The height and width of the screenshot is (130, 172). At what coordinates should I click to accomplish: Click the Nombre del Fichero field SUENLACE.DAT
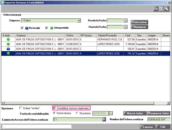point(159,119)
